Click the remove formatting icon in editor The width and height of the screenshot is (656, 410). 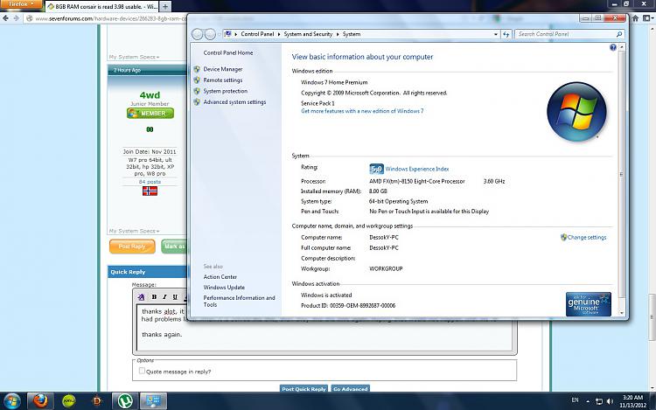[x=141, y=296]
